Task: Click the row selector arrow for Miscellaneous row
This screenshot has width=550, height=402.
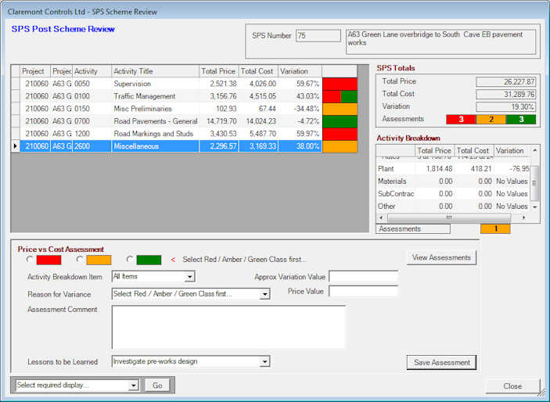Action: [16, 146]
